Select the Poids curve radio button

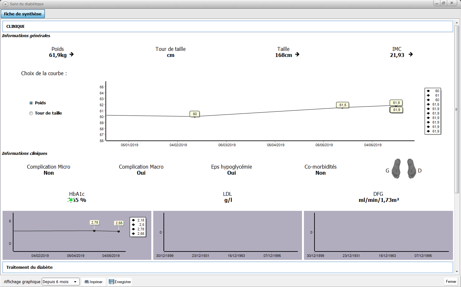[31, 103]
